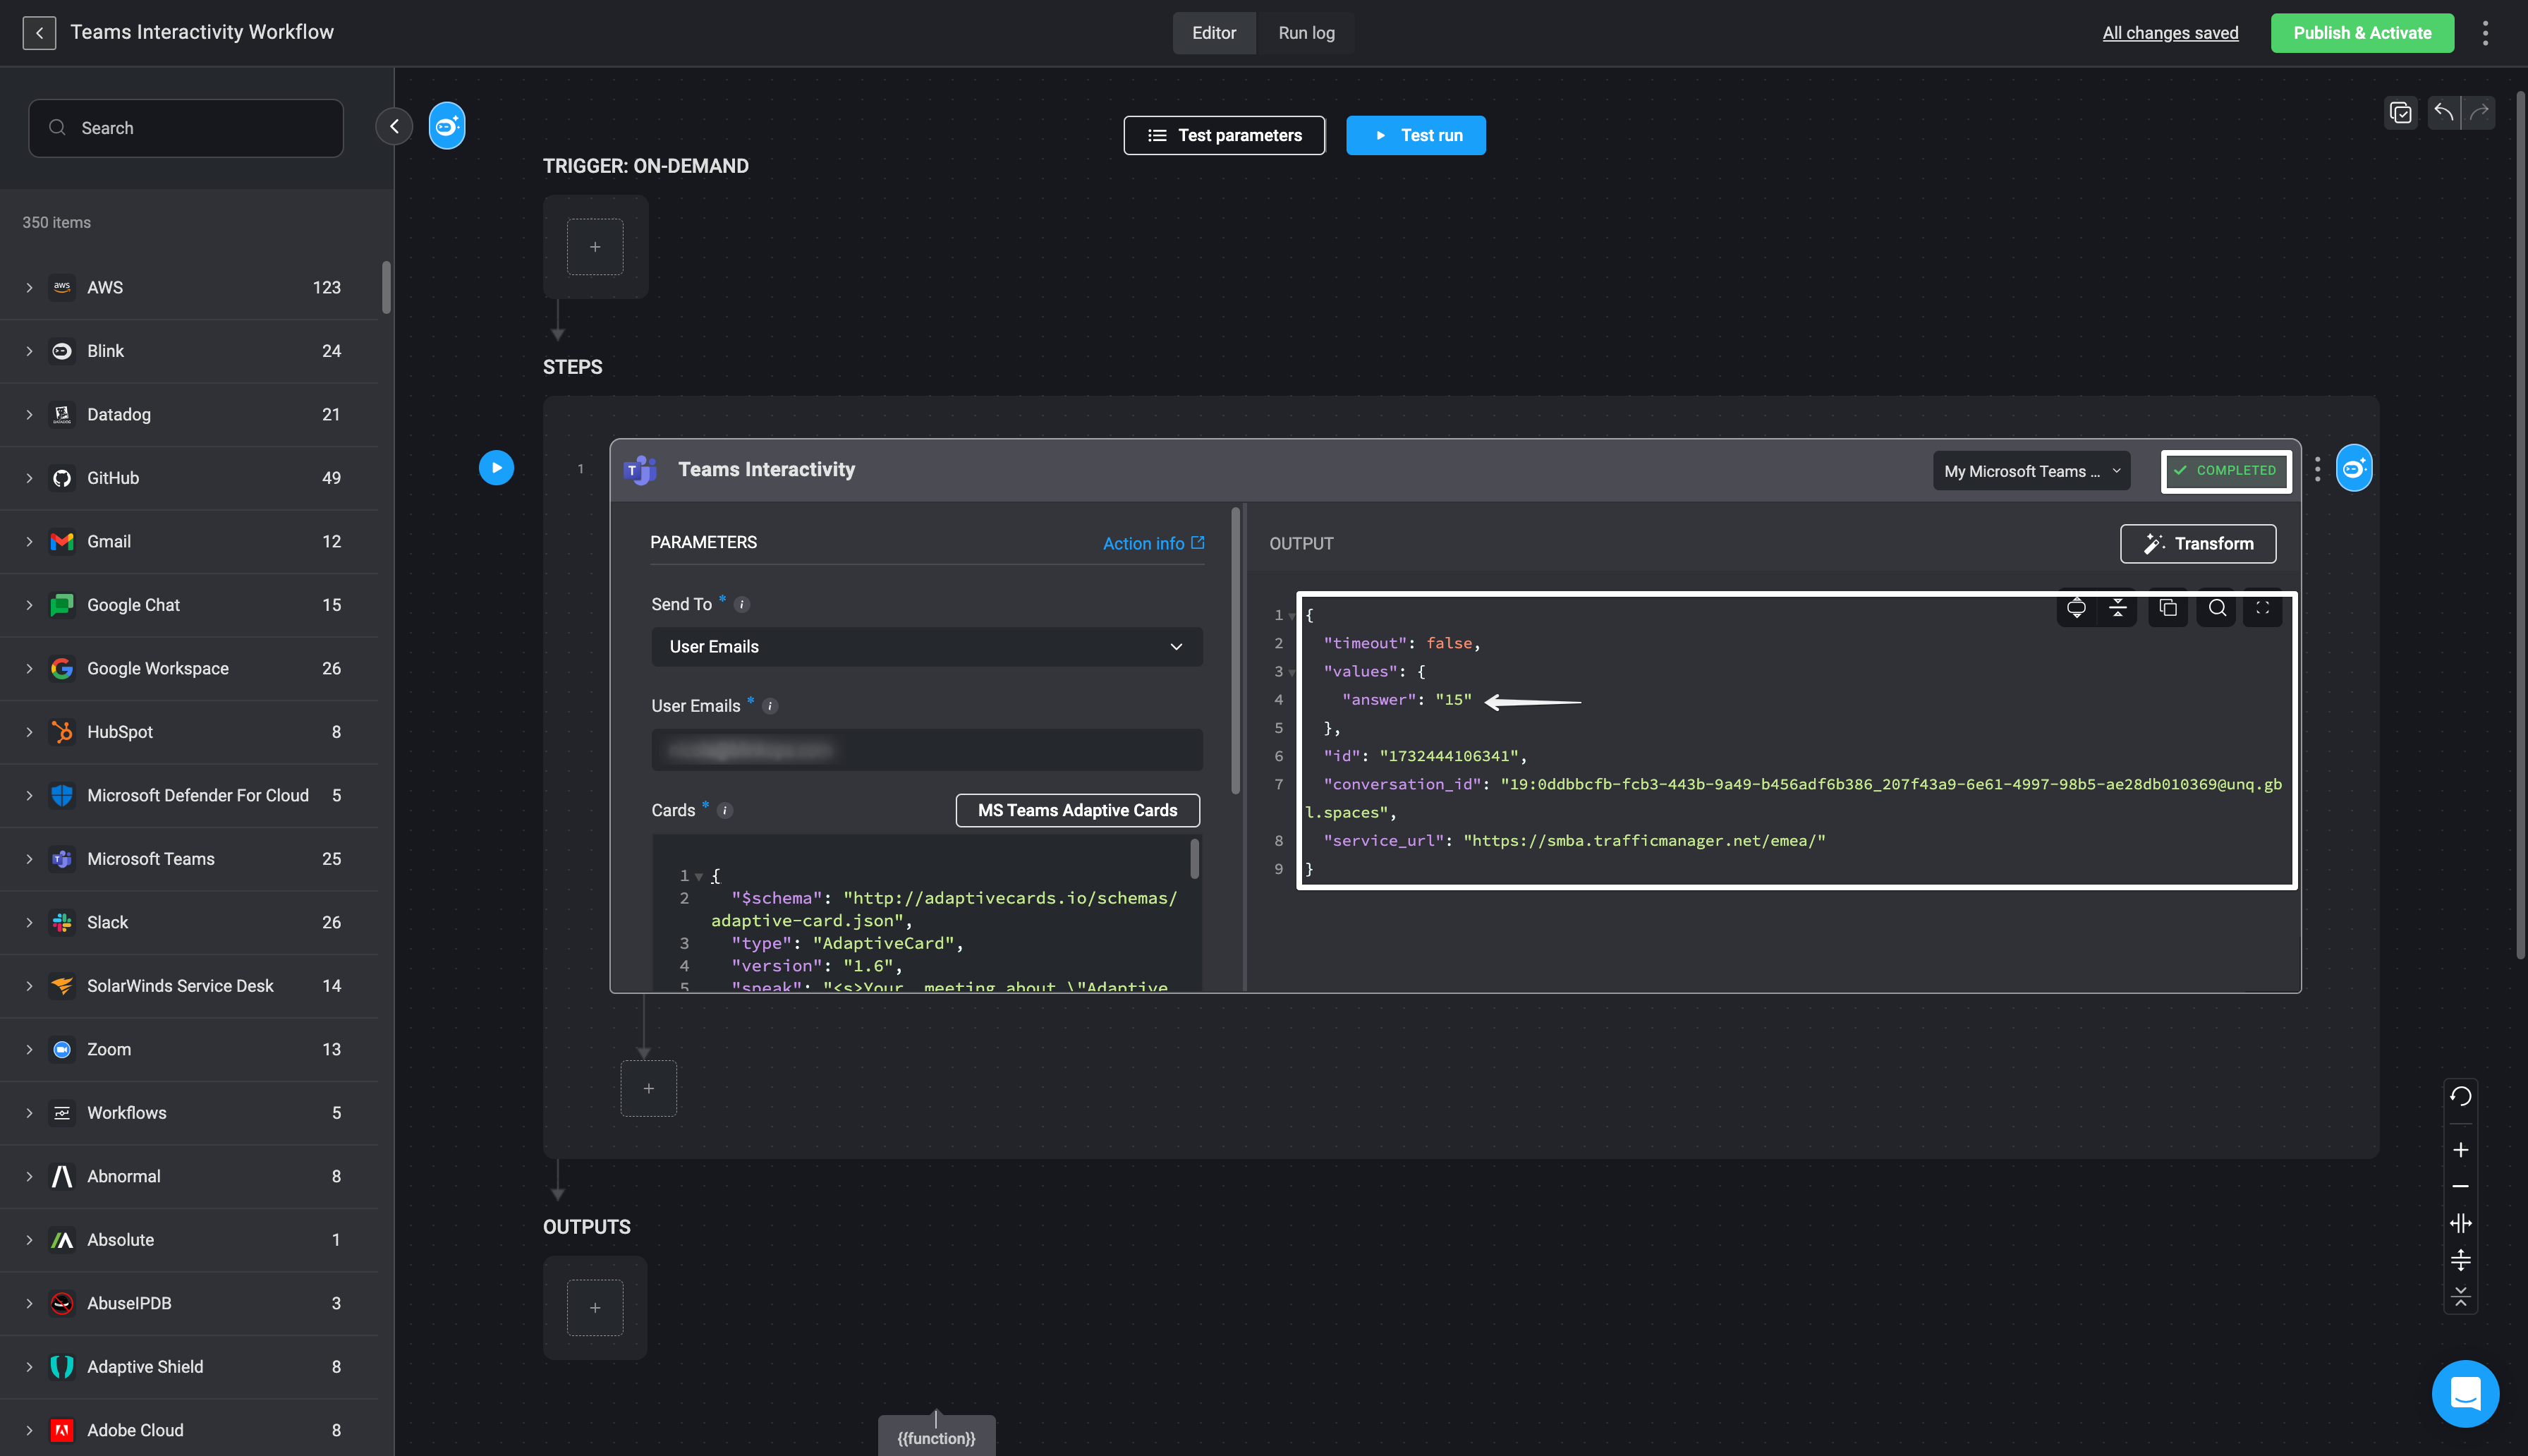
Task: Click the Search field in the sidebar
Action: tap(186, 128)
